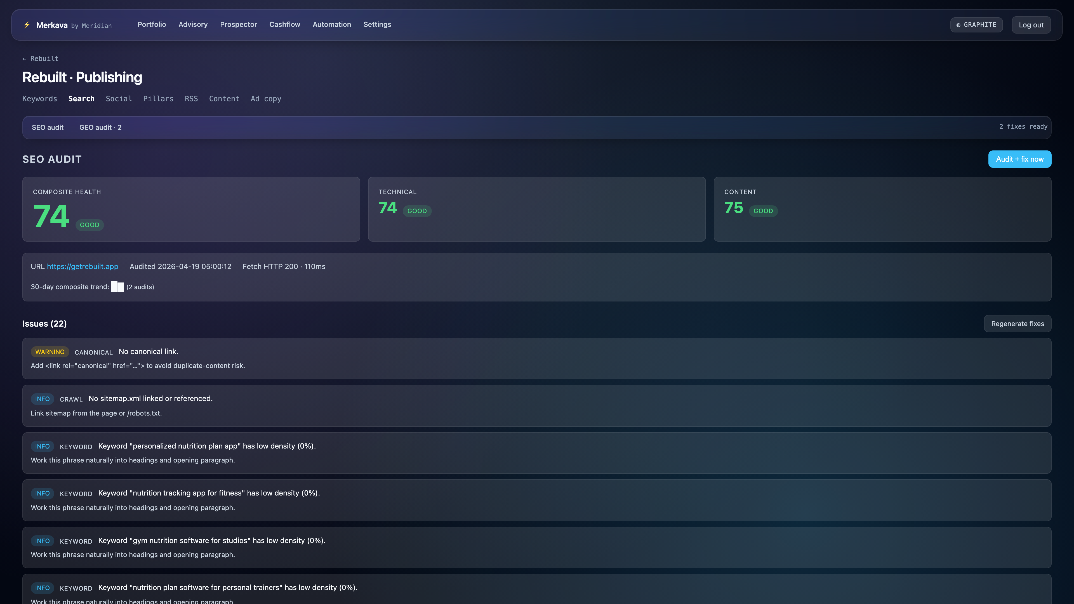Image resolution: width=1074 pixels, height=604 pixels.
Task: Open the Settings menu
Action: [x=377, y=25]
